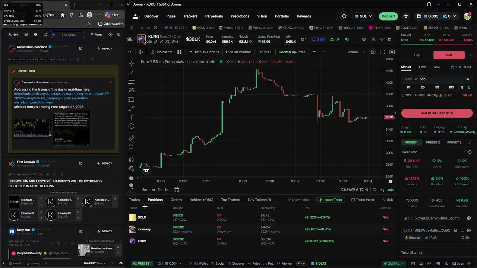Switch to the Holders (1080) tab
This screenshot has height=268, width=477.
point(201,200)
